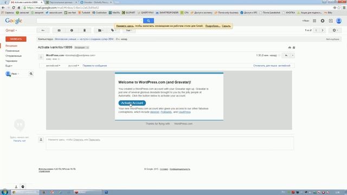The image size is (347, 195).
Task: Choose source language English dropdown
Action: pyautogui.click(x=53, y=66)
